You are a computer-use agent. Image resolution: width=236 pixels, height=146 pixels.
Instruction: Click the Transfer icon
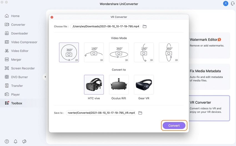pyautogui.click(x=7, y=86)
